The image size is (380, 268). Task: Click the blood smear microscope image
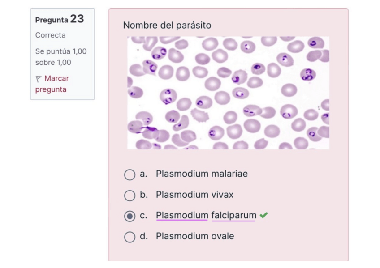click(228, 93)
